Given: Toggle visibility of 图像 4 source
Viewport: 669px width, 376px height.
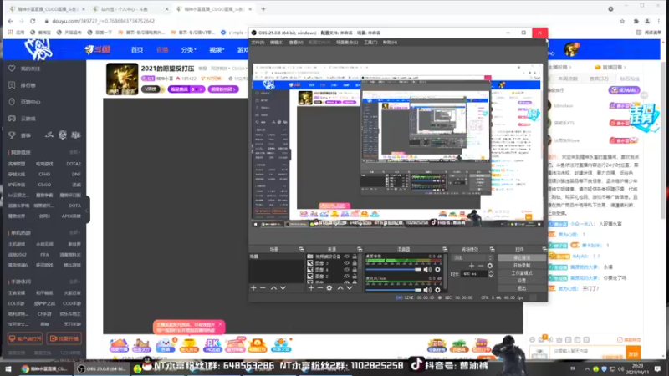Looking at the screenshot, I should pos(346,269).
